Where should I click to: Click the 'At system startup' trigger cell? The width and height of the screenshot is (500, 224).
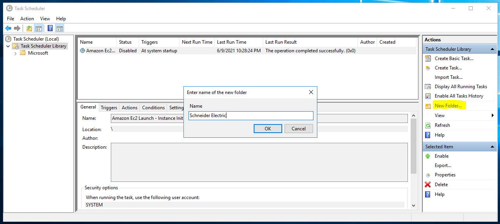(159, 51)
